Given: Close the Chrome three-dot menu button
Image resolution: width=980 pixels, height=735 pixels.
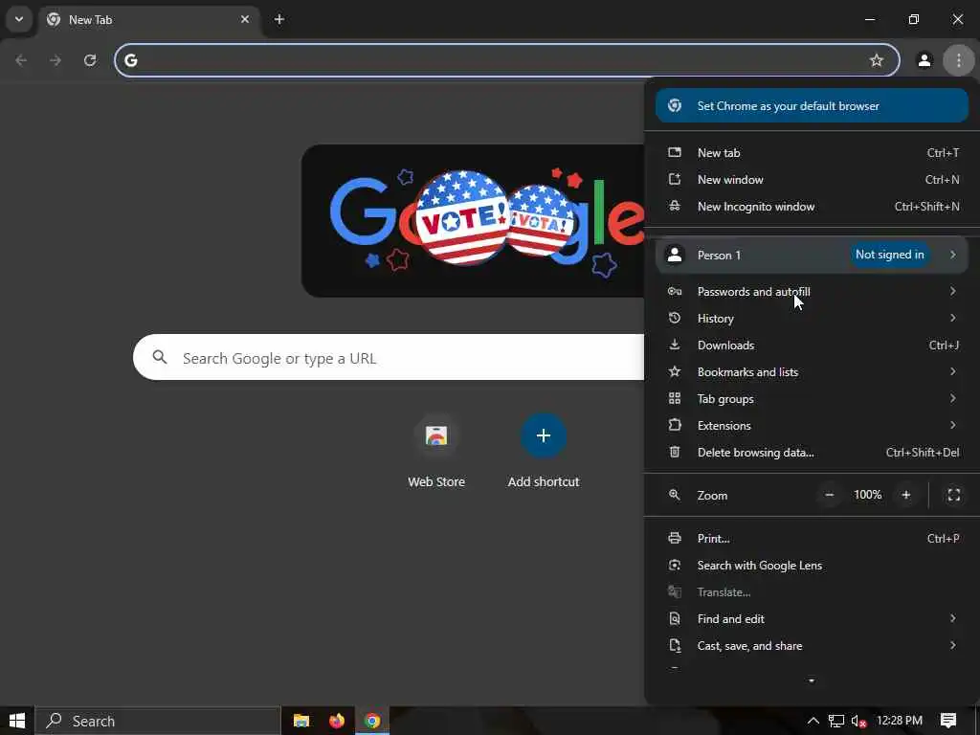Looking at the screenshot, I should tap(959, 60).
